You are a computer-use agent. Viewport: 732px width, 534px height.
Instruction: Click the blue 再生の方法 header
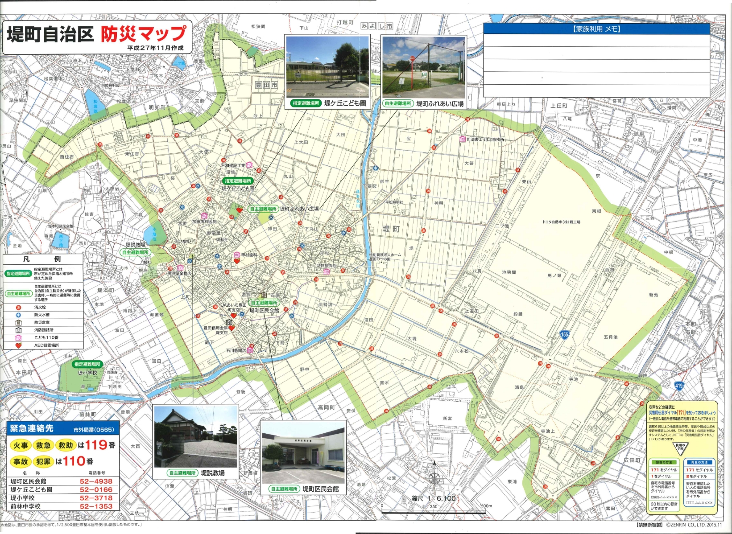pyautogui.click(x=699, y=462)
